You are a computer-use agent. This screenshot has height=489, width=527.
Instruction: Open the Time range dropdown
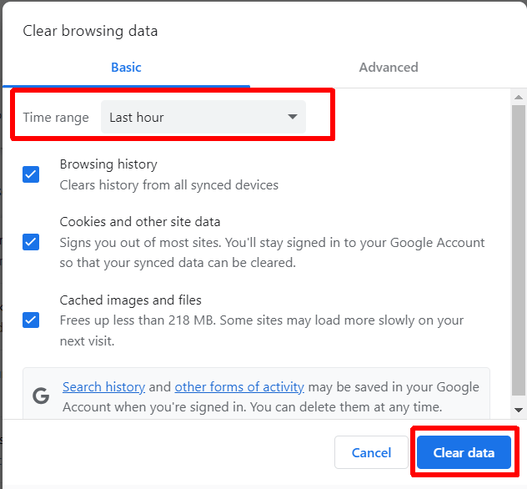pyautogui.click(x=203, y=117)
